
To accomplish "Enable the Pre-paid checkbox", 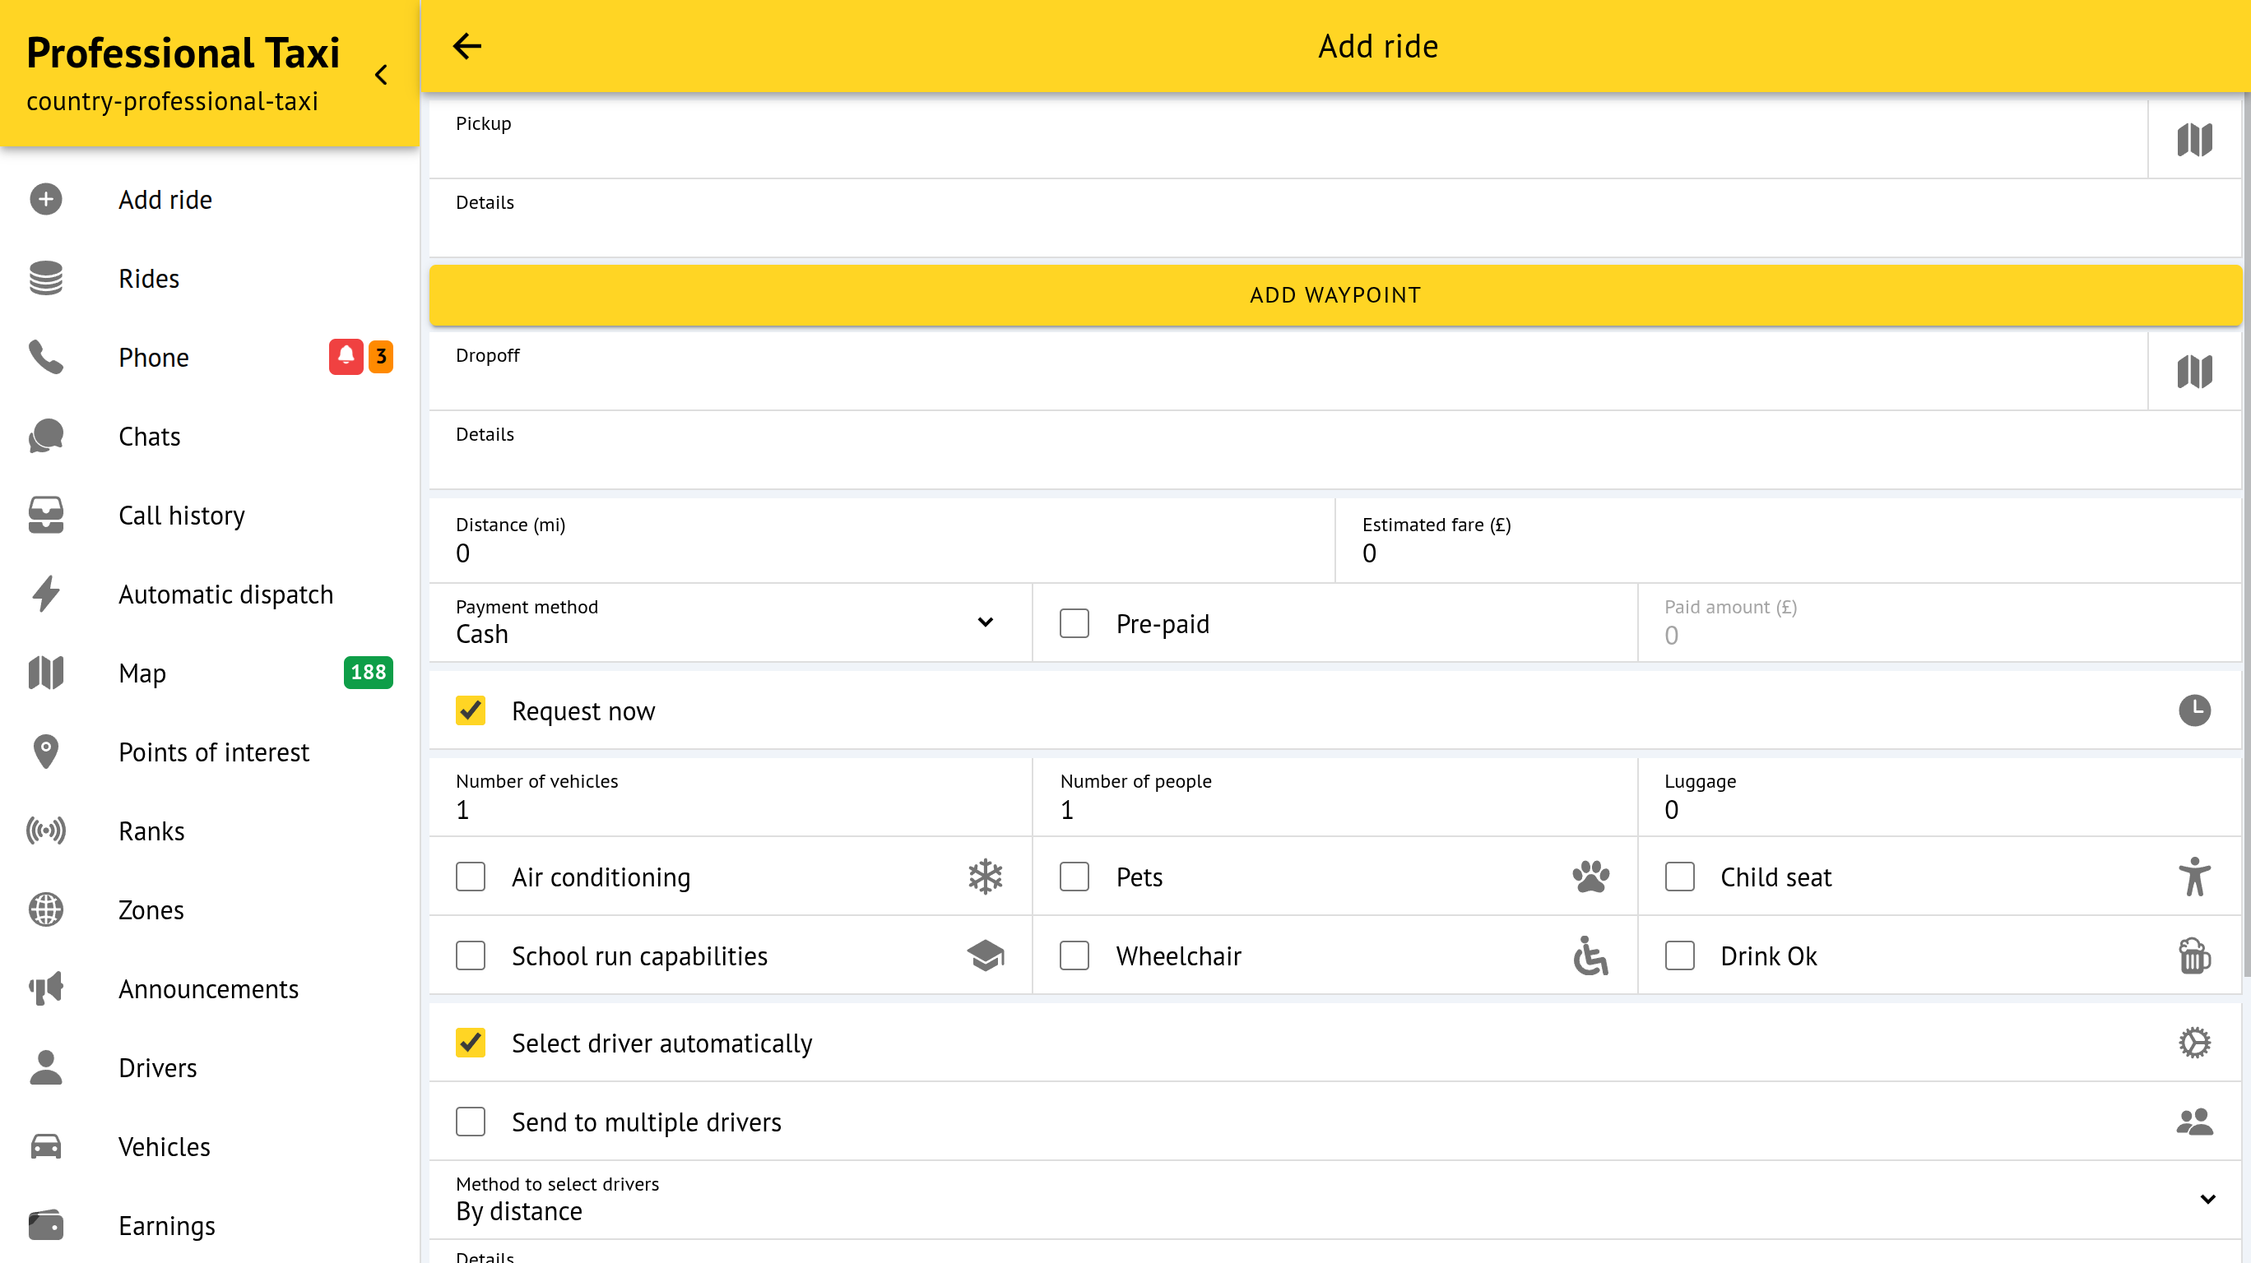I will [1074, 623].
